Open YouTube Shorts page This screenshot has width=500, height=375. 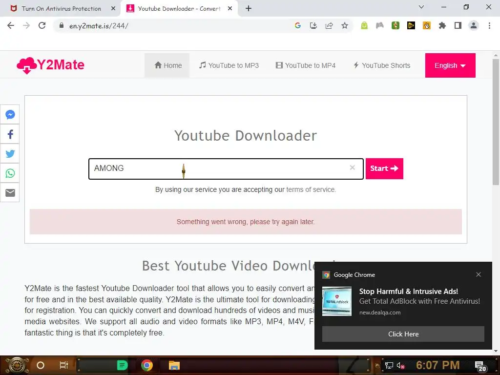tap(382, 65)
